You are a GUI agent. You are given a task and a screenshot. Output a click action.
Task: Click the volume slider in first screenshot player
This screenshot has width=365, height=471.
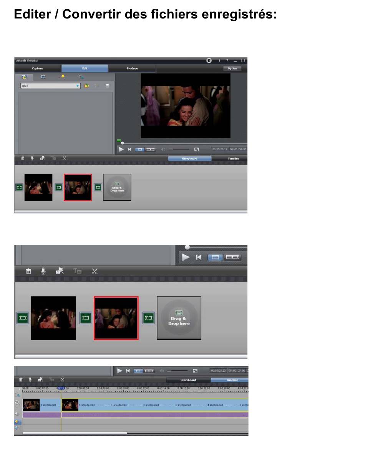[179, 149]
